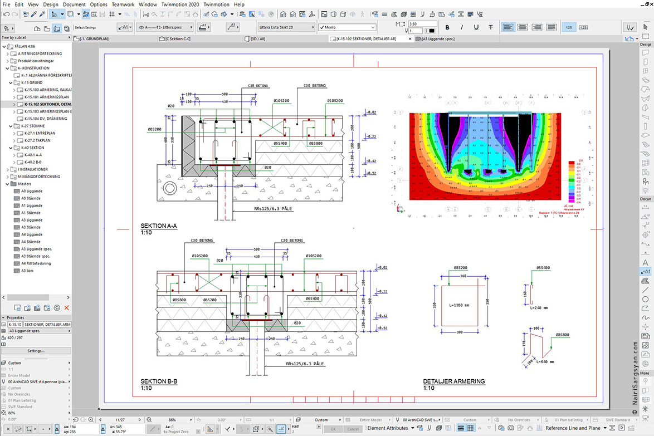Open the Design menu
Image resolution: width=654 pixels, height=436 pixels.
(51, 4)
